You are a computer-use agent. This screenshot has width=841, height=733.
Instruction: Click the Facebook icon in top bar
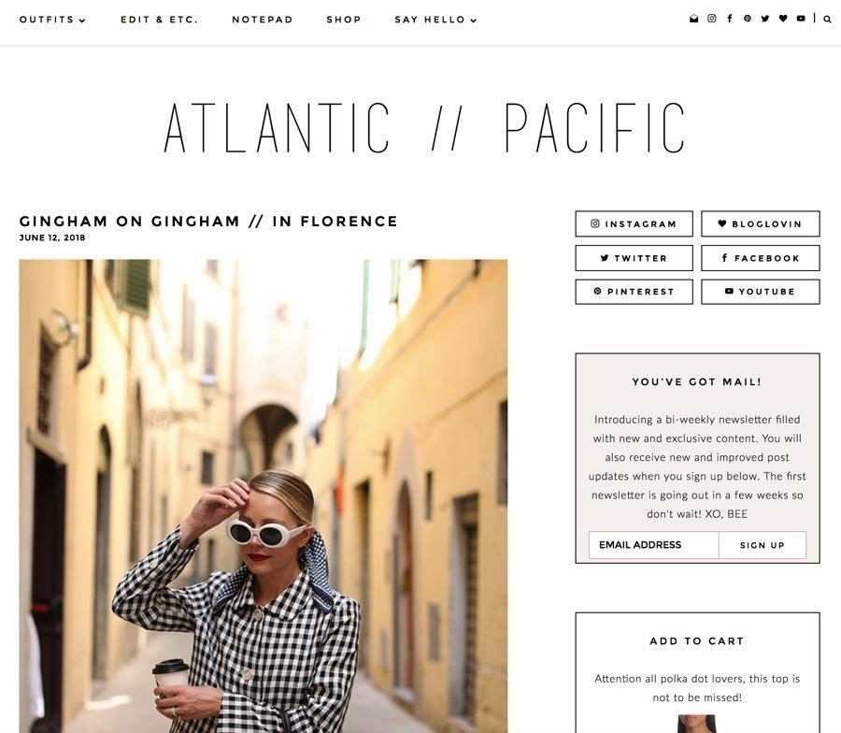pyautogui.click(x=730, y=19)
